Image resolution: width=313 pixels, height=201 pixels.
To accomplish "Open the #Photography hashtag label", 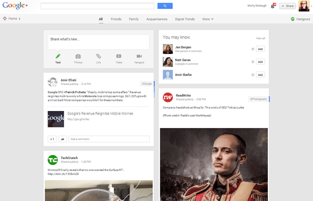I will point(258,99).
